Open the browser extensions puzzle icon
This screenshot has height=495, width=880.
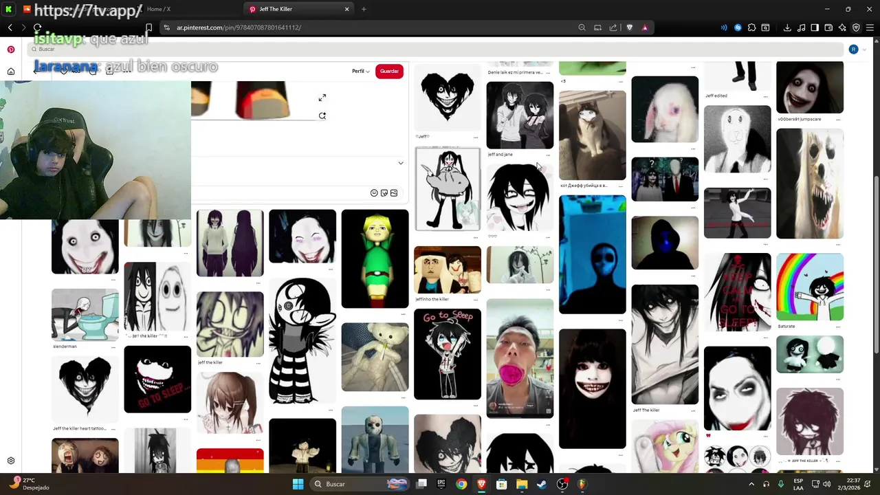click(751, 27)
